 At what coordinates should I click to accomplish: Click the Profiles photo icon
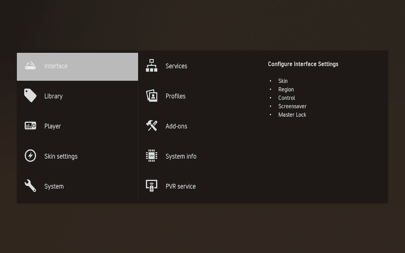(151, 96)
